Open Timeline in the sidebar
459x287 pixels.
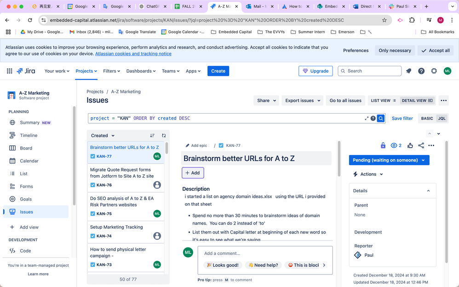pyautogui.click(x=36, y=135)
